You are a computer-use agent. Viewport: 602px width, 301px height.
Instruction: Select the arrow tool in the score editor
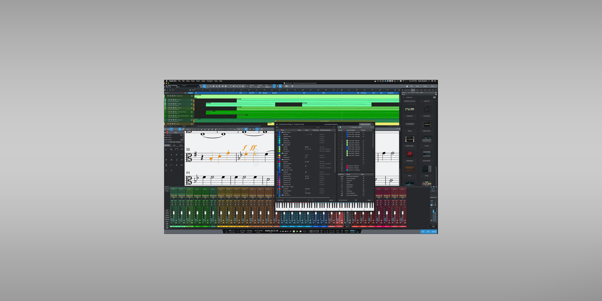(x=180, y=129)
